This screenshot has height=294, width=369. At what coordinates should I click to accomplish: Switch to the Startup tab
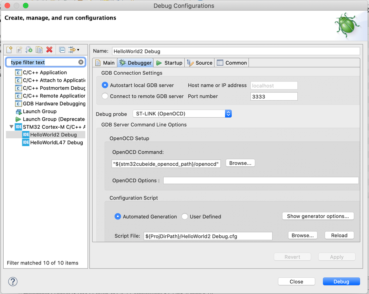(169, 63)
